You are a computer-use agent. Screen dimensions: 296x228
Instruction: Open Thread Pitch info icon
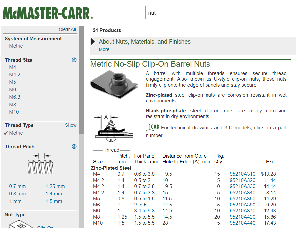(x=74, y=146)
